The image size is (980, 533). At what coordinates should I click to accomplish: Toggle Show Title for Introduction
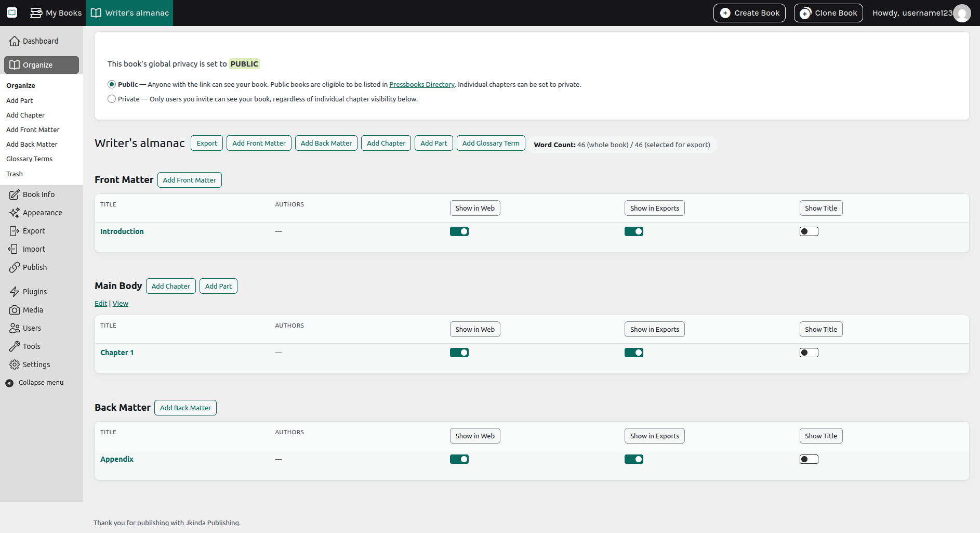tap(809, 231)
